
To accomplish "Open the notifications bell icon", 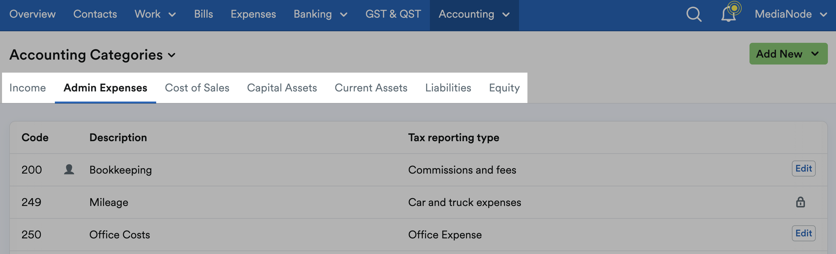I will pos(729,14).
